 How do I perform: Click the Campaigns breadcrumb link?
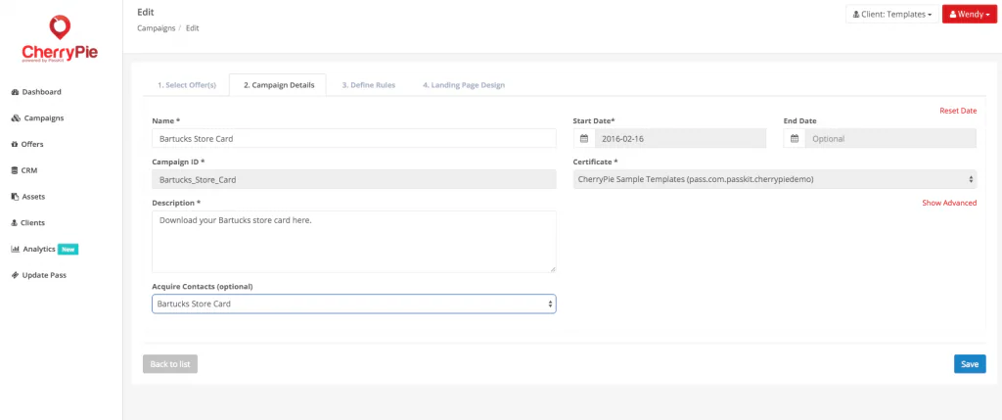point(156,28)
